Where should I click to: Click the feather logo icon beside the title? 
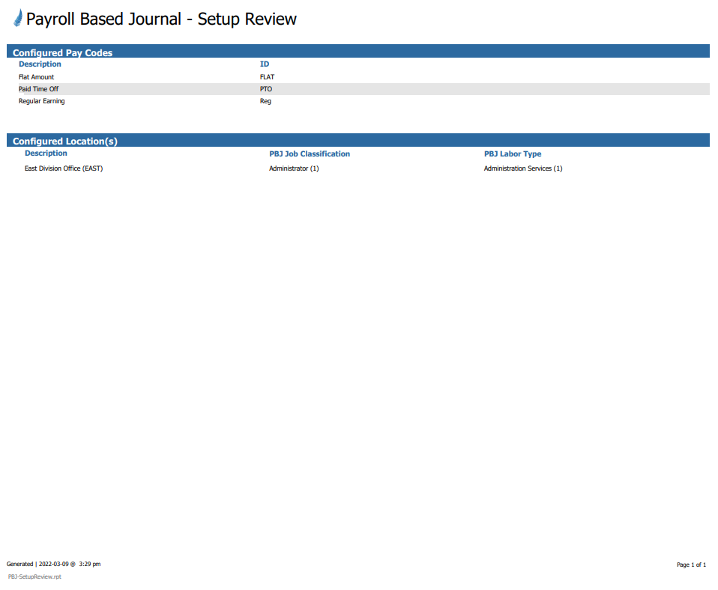18,19
